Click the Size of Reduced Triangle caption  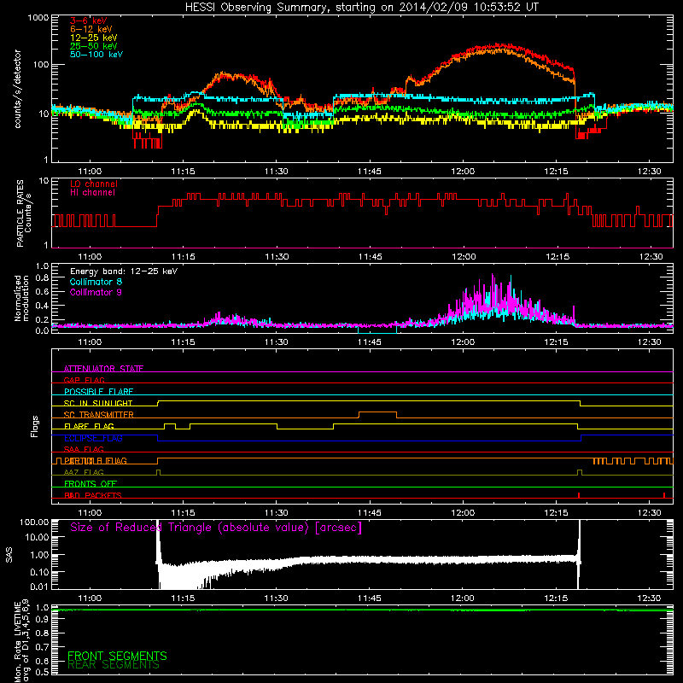tap(216, 528)
